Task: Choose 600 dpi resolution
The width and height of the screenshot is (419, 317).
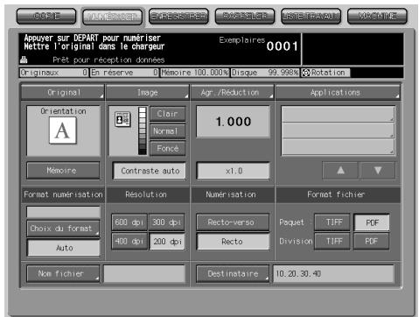Action: tap(129, 222)
